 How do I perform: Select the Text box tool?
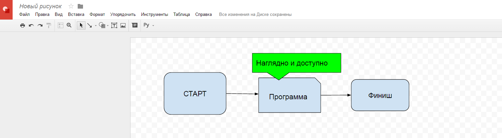(x=114, y=25)
